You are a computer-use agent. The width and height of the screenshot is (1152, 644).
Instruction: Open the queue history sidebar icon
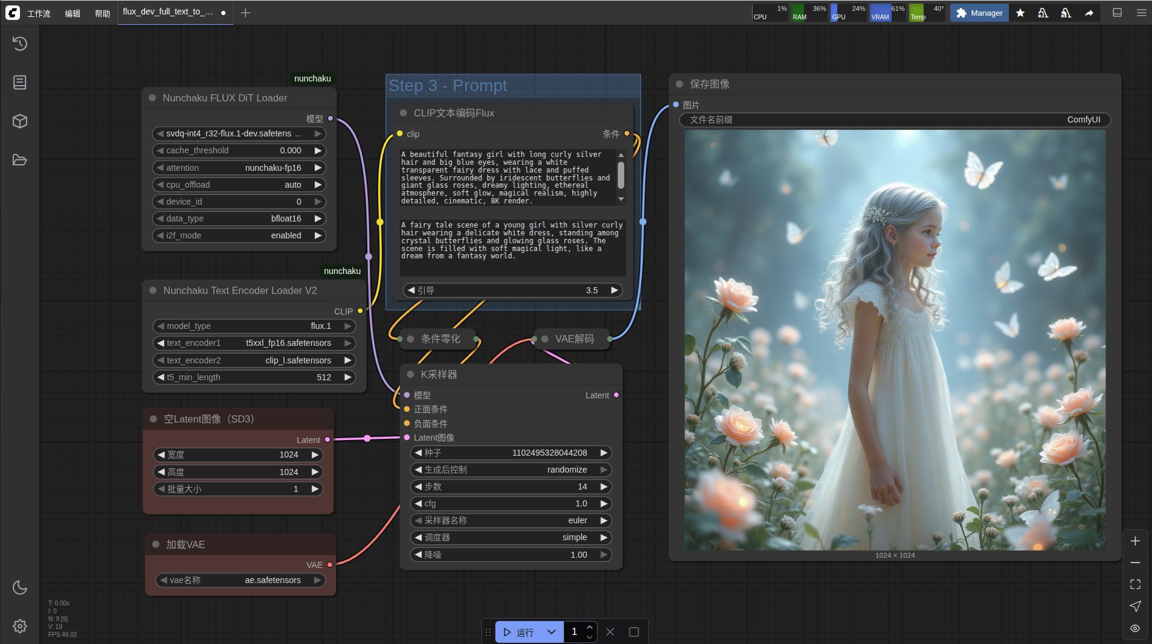coord(20,43)
